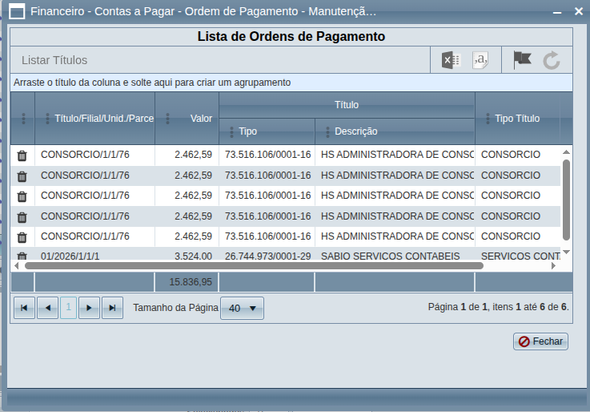Click the refresh arrow icon
This screenshot has width=590, height=412.
pos(552,60)
